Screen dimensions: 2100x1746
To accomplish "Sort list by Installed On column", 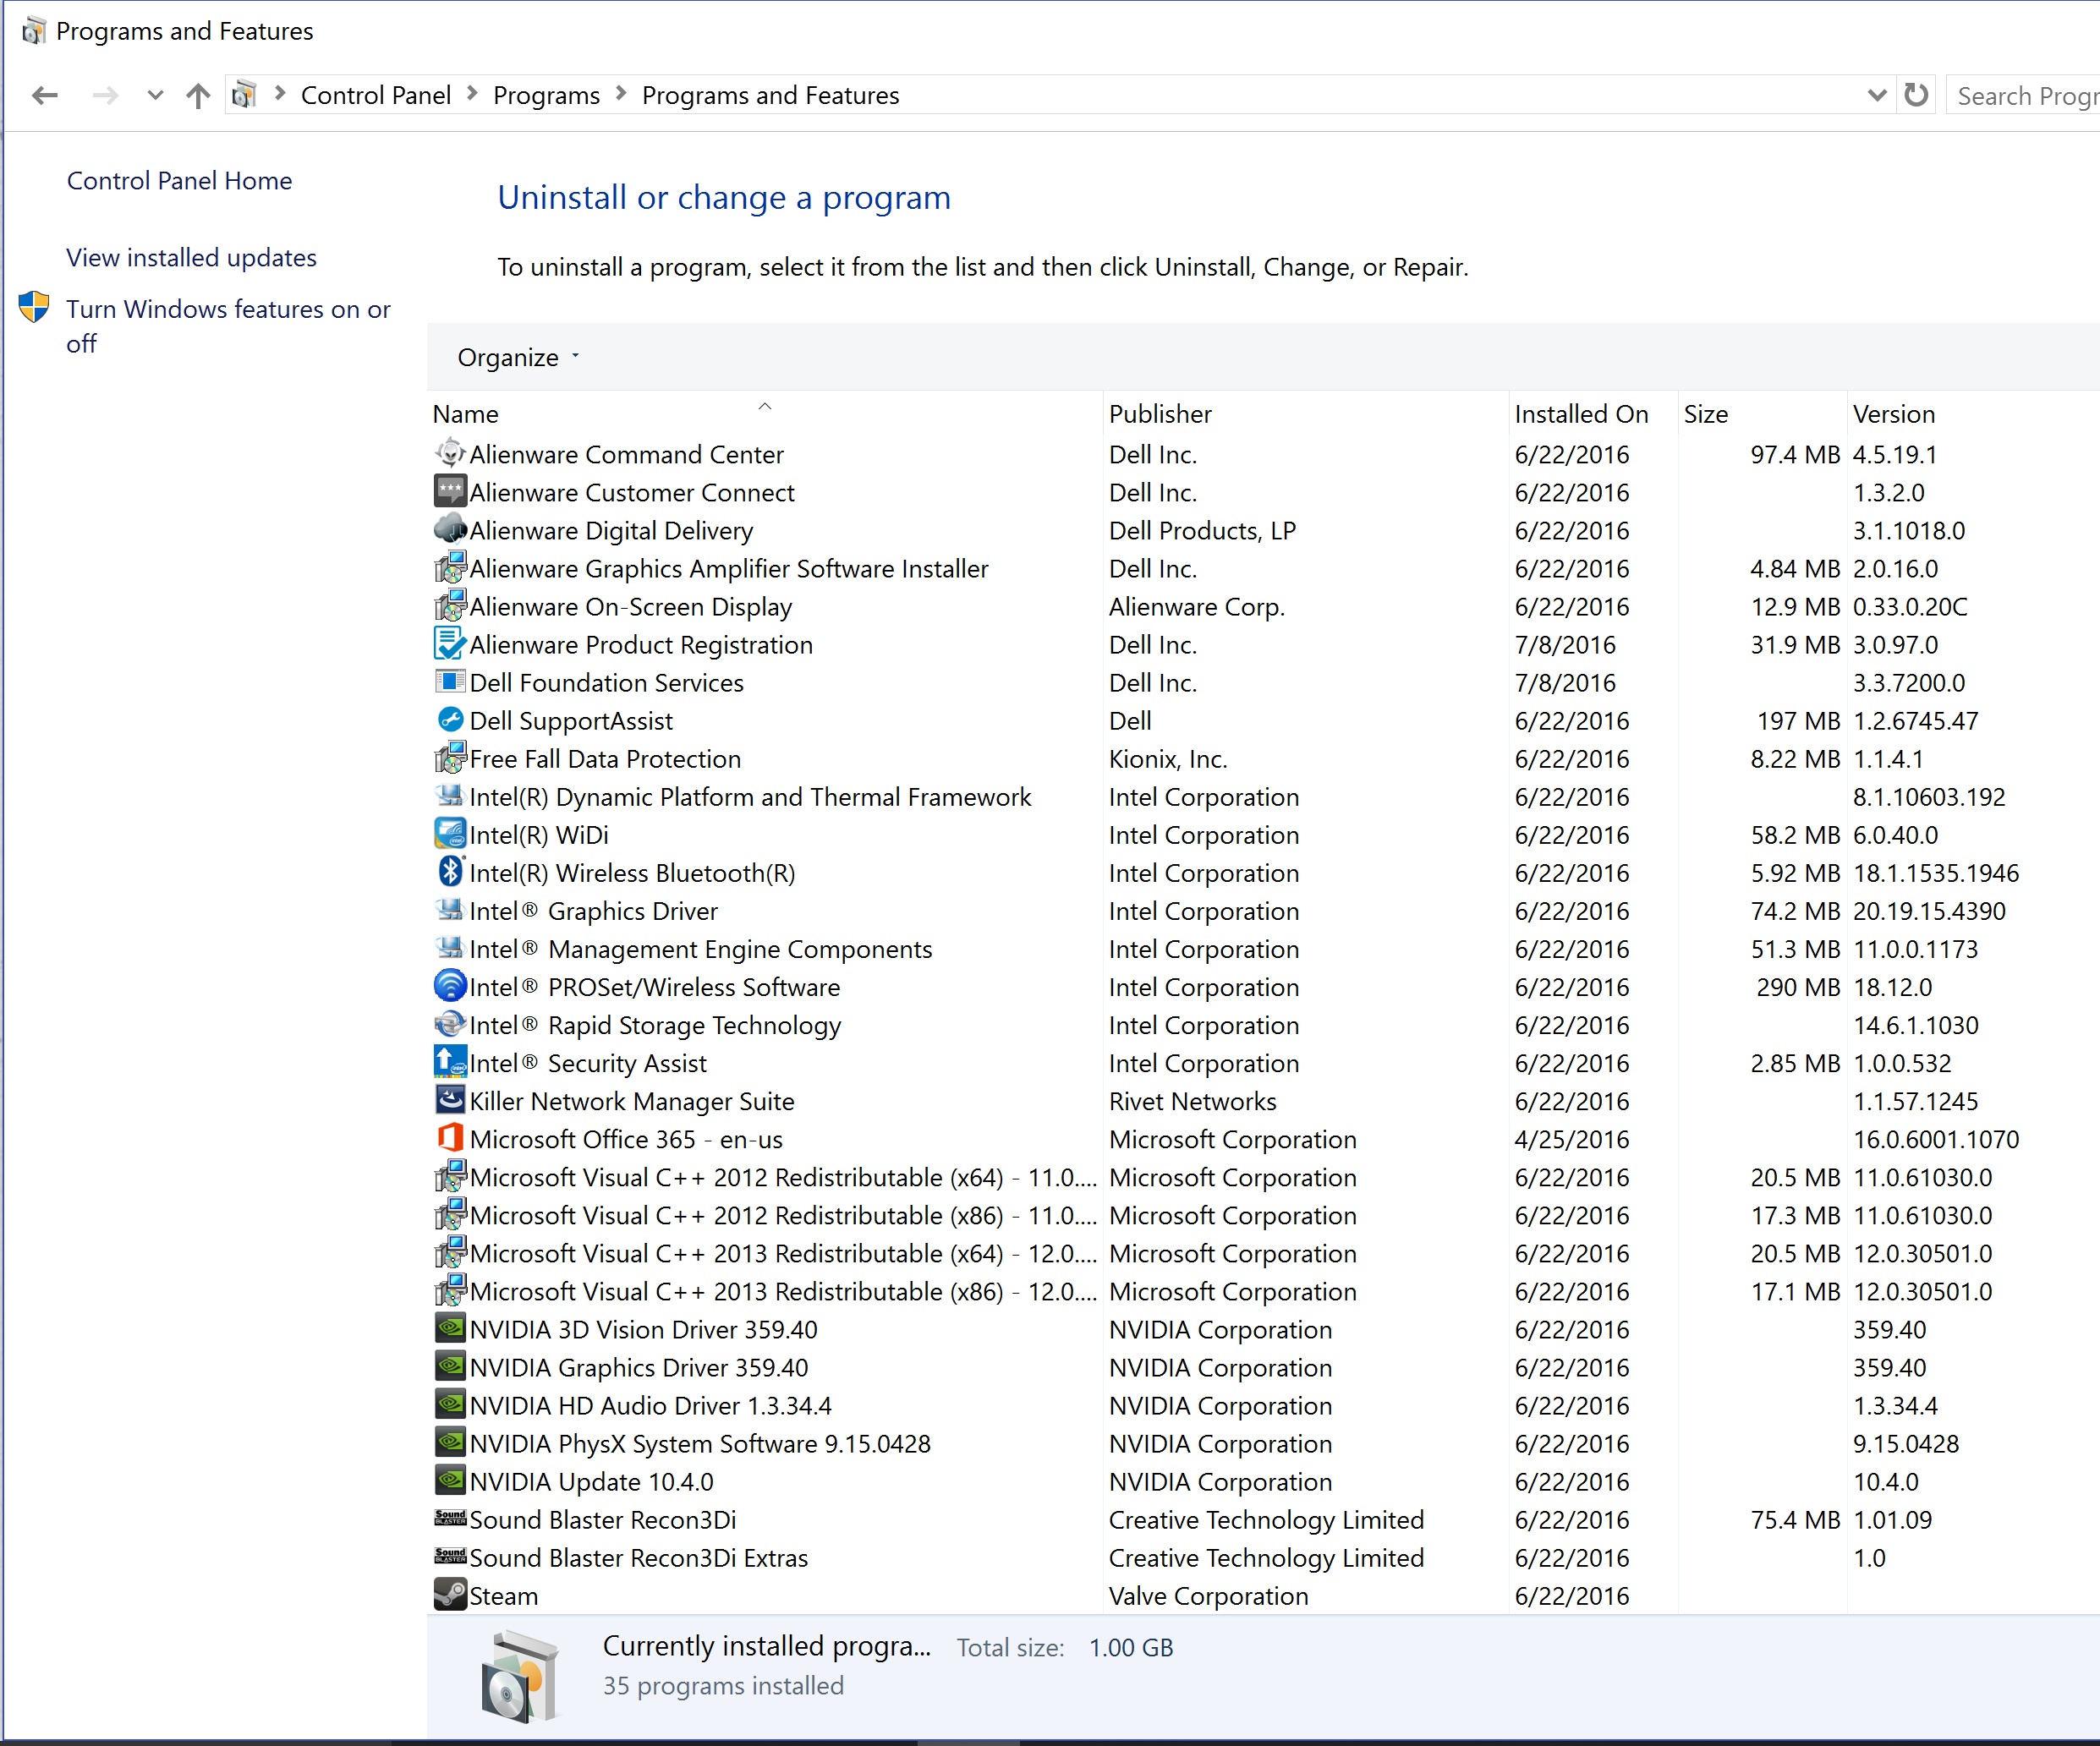I will [x=1580, y=414].
